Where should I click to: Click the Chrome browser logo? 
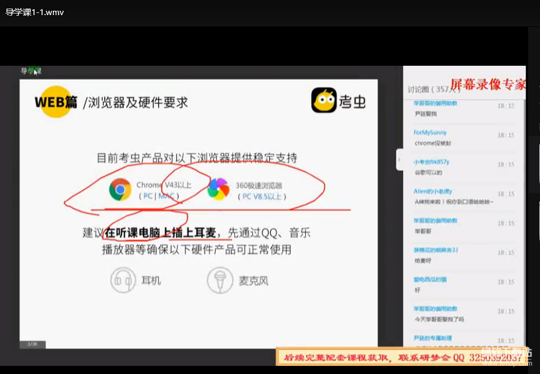tap(120, 190)
